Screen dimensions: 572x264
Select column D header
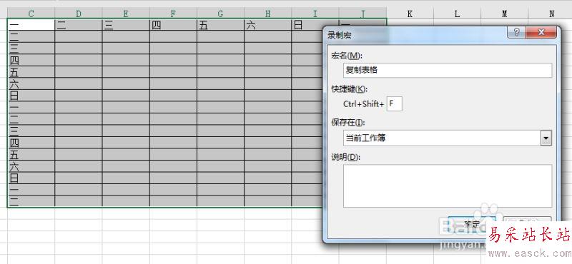pos(79,14)
